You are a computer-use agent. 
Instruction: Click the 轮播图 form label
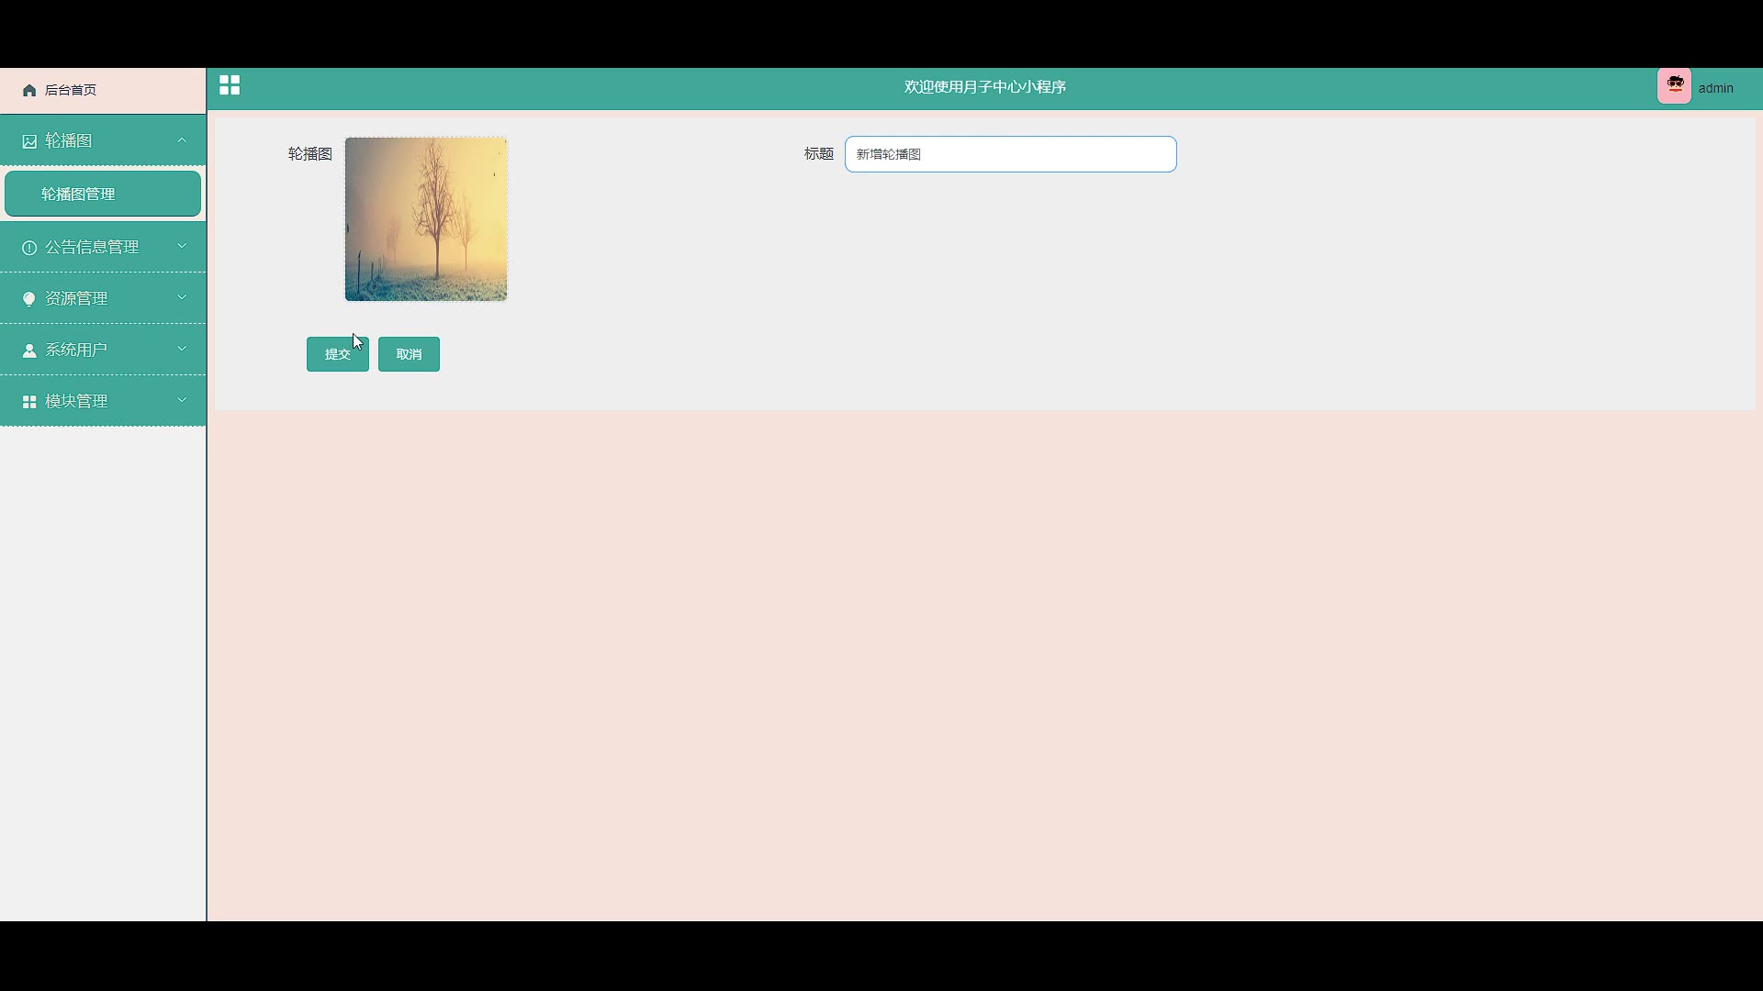click(x=310, y=154)
